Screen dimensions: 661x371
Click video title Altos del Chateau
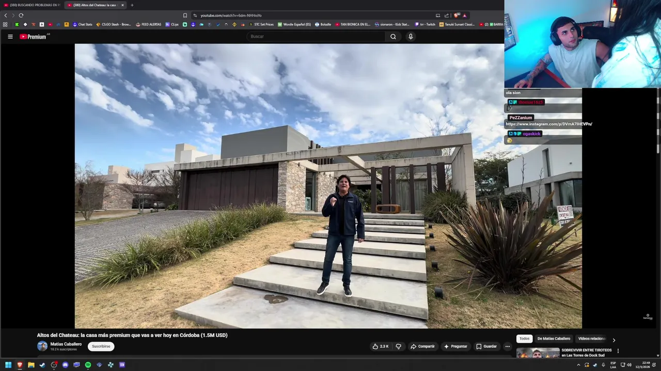(132, 335)
